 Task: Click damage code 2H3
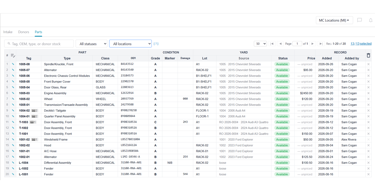click(185, 122)
